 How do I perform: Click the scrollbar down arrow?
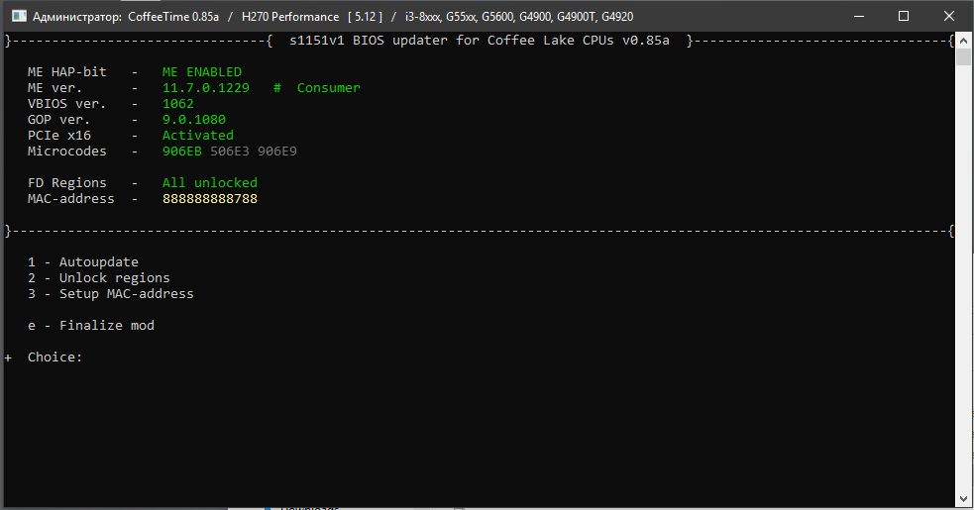coord(963,498)
